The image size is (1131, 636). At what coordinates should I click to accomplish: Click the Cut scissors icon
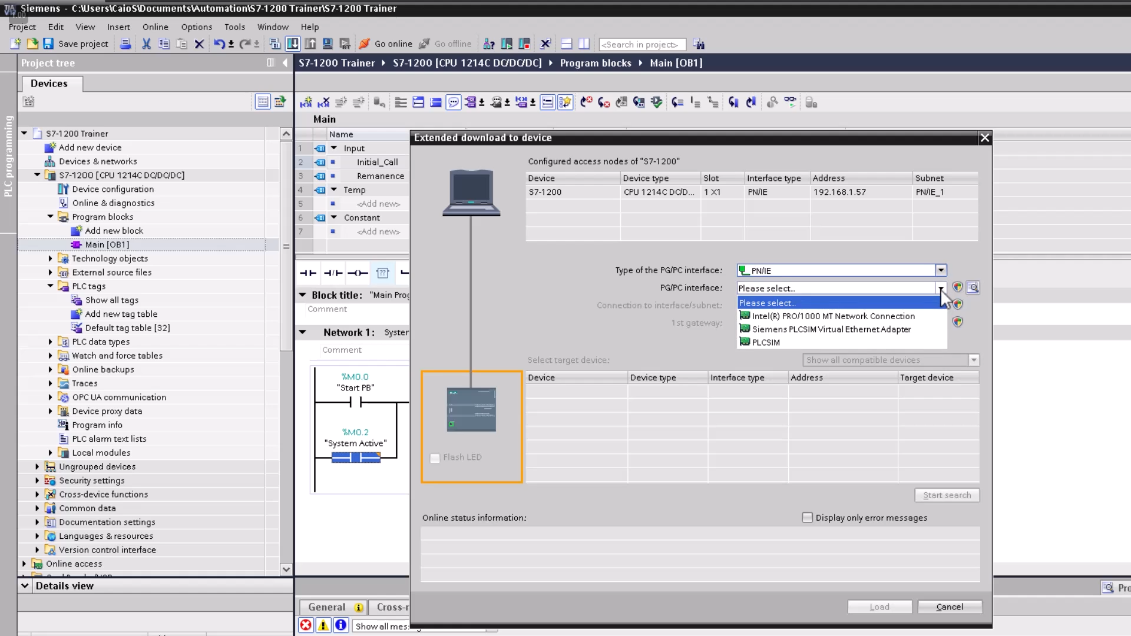tap(147, 44)
